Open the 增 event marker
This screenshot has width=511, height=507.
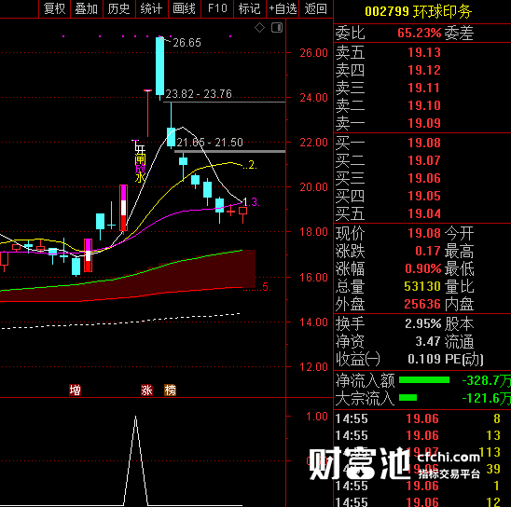(75, 390)
